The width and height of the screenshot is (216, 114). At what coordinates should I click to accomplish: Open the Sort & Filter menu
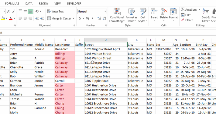(206, 15)
